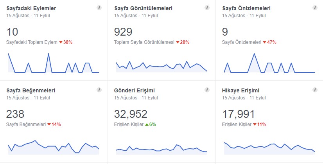Click the value 32,952 post reach
The image size is (323, 164).
(x=131, y=114)
